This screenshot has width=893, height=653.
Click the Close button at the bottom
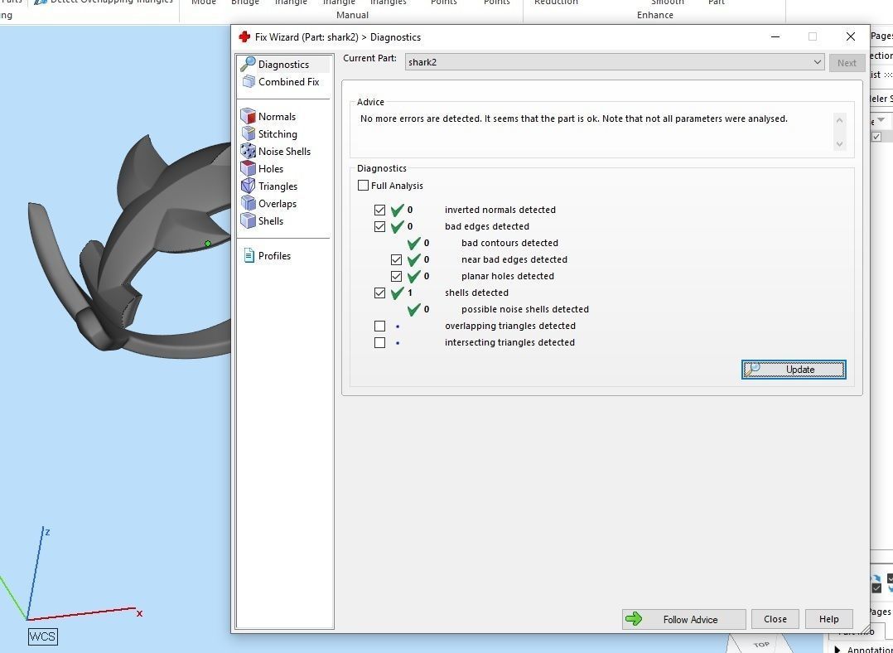click(775, 619)
